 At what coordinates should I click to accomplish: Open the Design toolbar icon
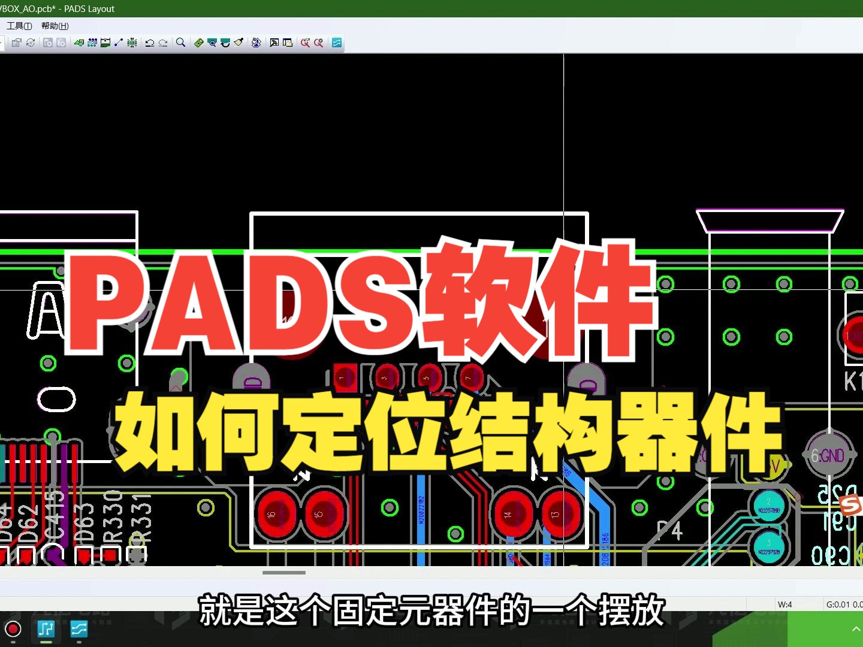tap(92, 43)
